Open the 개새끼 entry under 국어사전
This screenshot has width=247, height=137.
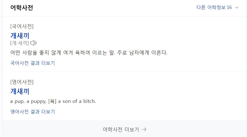coord(20,36)
